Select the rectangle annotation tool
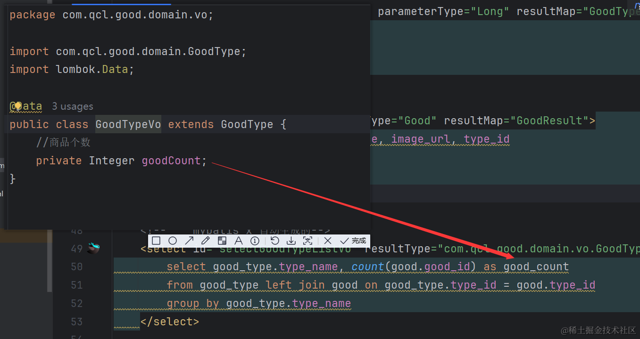This screenshot has height=339, width=640. [156, 241]
